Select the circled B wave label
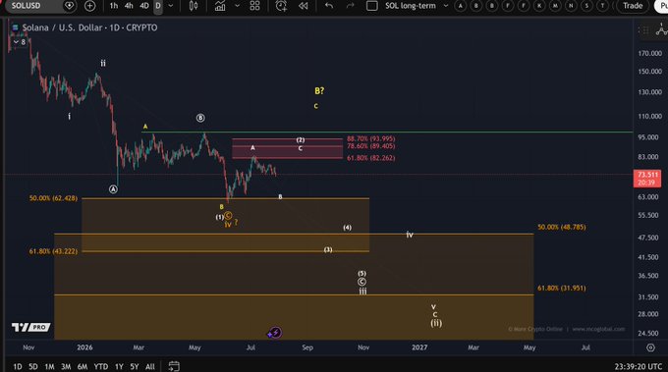Viewport: 668px width, 372px height. click(200, 118)
